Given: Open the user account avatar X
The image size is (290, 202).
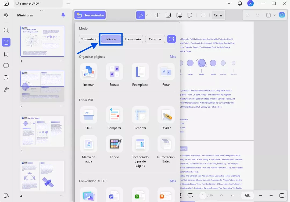Looking at the screenshot, I should pyautogui.click(x=250, y=3).
